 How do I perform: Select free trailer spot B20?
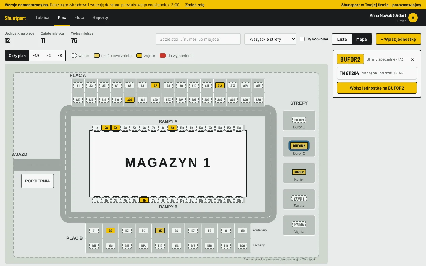click(243, 246)
